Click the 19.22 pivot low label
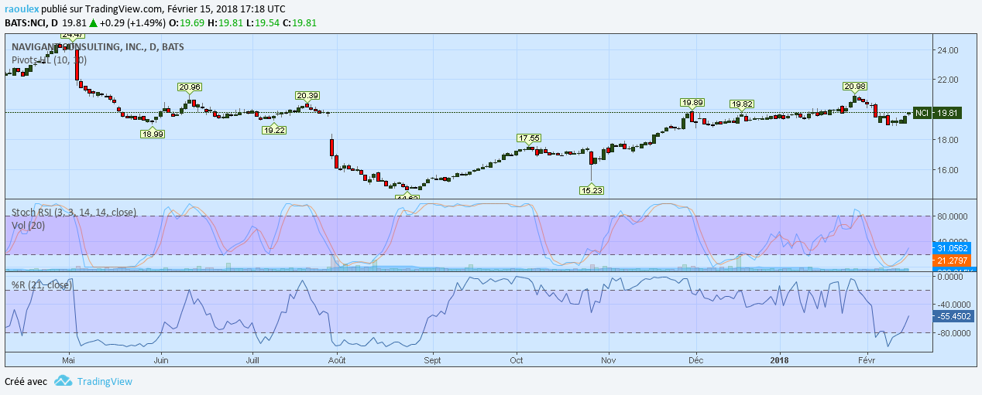This screenshot has height=395, width=982. tap(275, 130)
